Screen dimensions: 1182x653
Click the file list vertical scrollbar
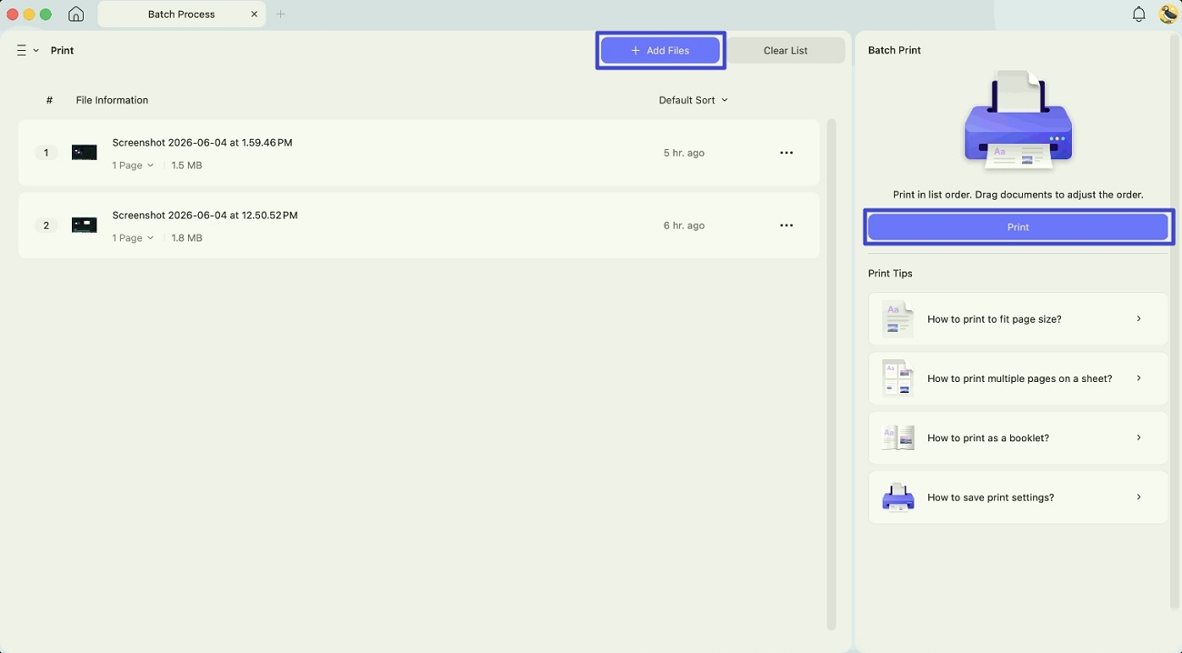[831, 374]
